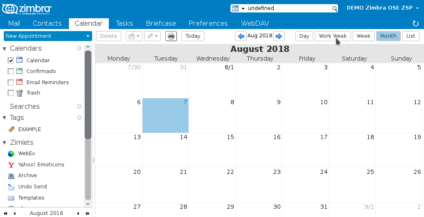Go to previous year in mini calendar

(x=5, y=214)
